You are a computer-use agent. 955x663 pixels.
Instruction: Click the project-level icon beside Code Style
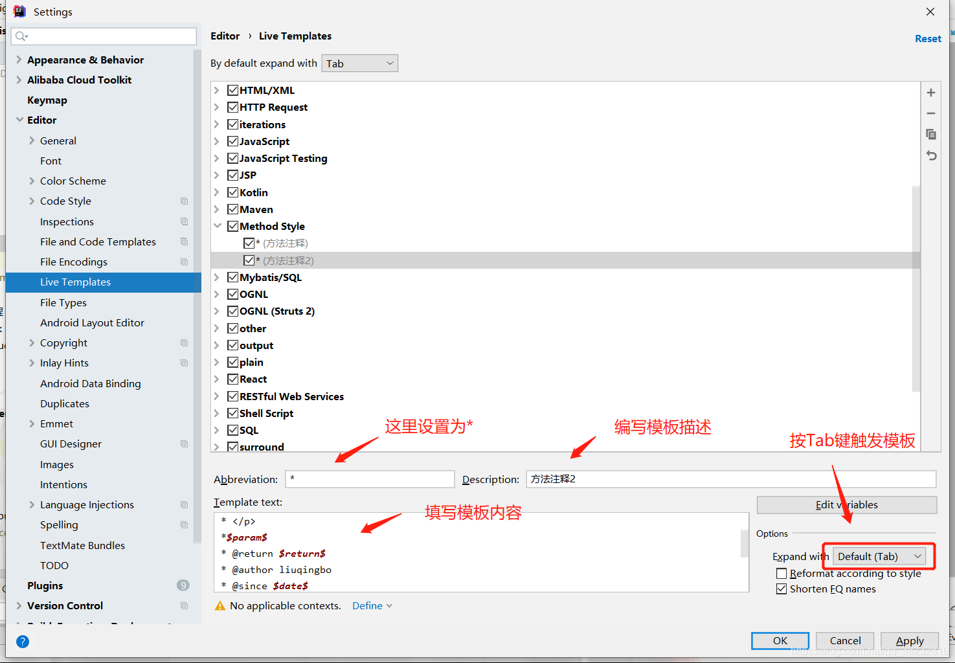click(x=184, y=201)
